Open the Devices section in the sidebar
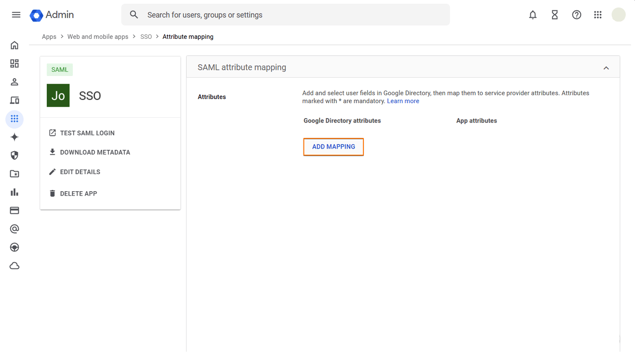Viewport: 635px width, 357px height. point(14,100)
